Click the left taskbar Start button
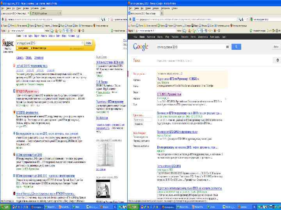Image resolution: width=281 pixels, height=210 pixels. tap(5, 207)
